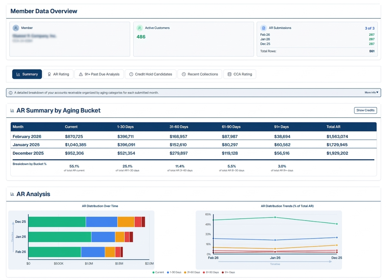Click the database icon on CCA Rating
The image size is (386, 280).
(x=229, y=74)
